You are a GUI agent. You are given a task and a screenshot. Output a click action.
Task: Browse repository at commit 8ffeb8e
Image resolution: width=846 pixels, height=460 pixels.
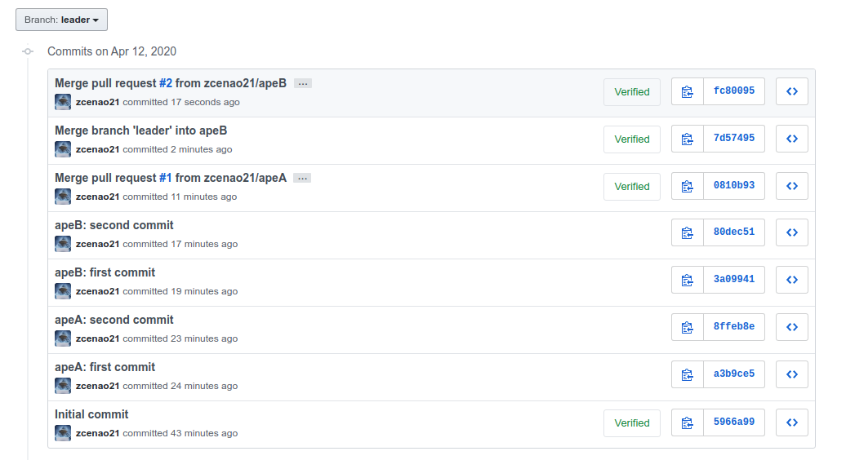[792, 328]
